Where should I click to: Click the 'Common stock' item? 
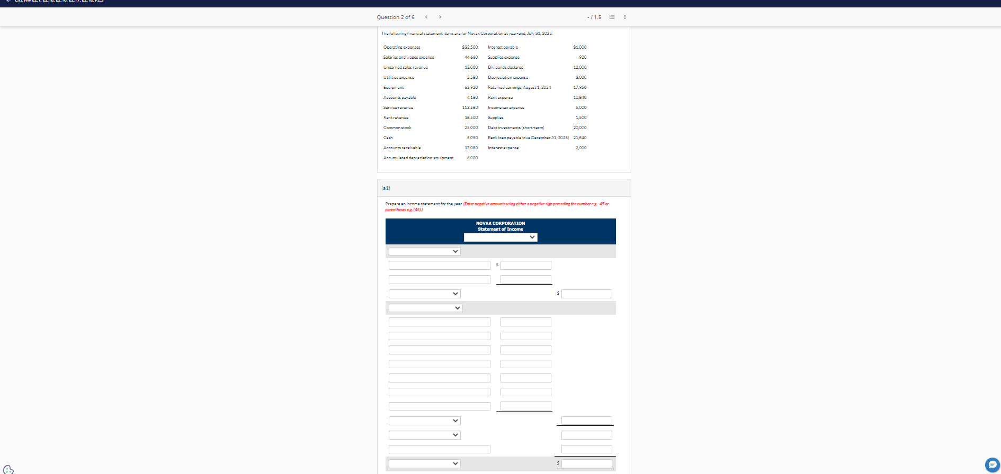pos(397,128)
